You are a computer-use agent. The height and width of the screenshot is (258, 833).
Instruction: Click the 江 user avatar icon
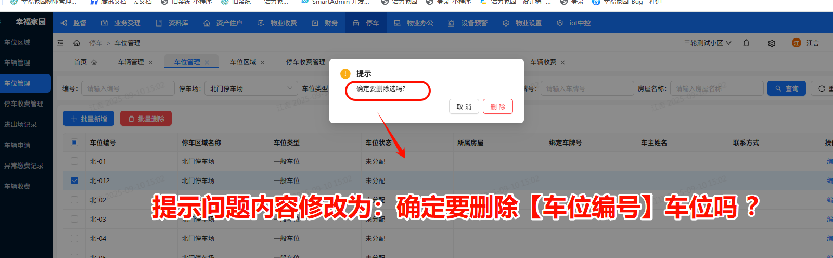pos(796,43)
